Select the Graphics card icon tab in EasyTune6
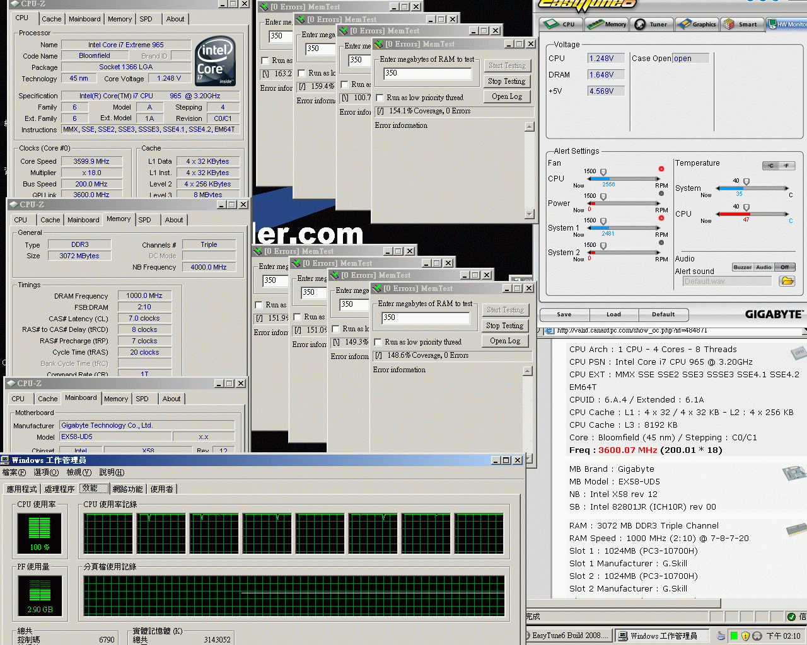Image resolution: width=807 pixels, height=645 pixels. point(683,24)
